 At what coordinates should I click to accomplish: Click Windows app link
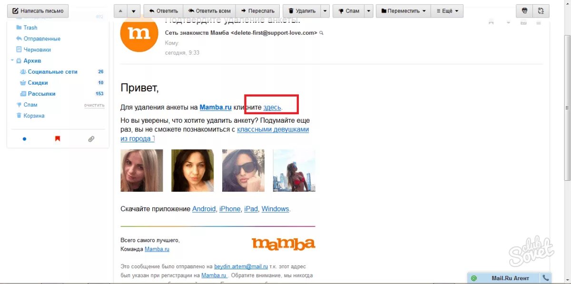[x=275, y=209]
